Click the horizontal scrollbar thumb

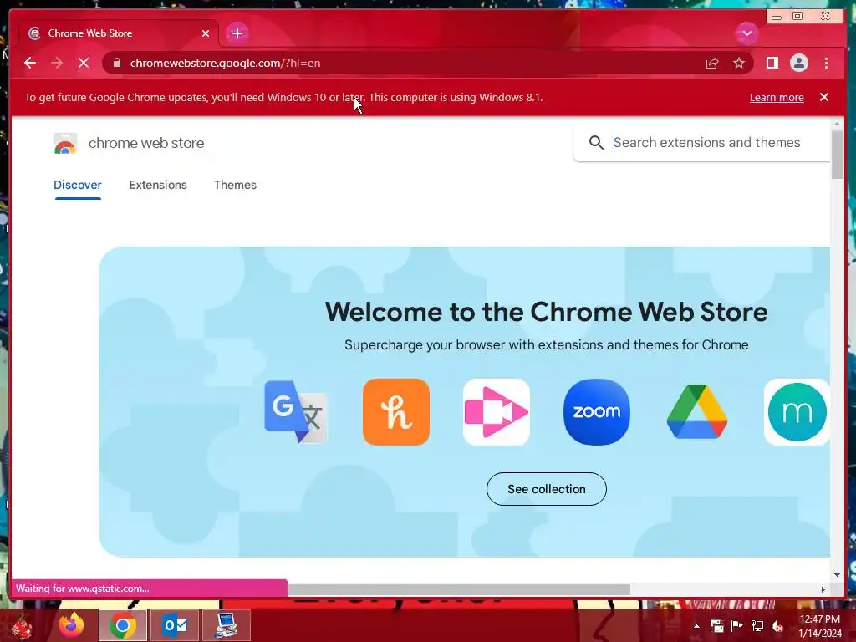click(x=459, y=589)
